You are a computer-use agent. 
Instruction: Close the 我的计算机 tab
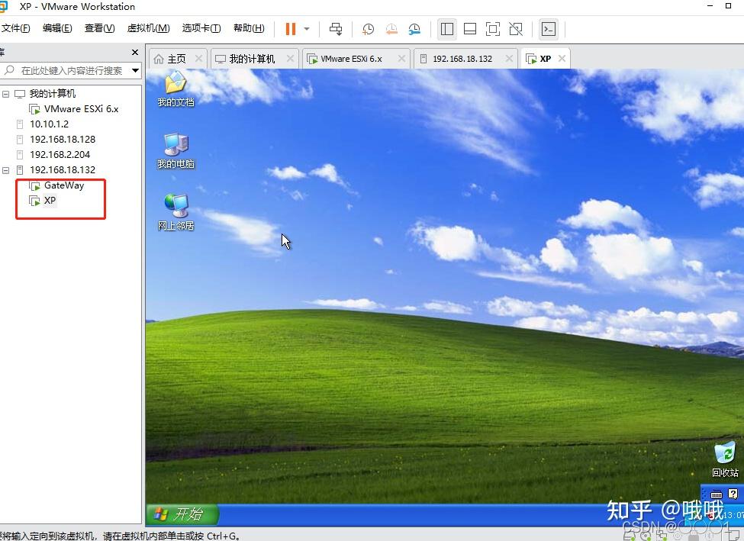point(291,58)
